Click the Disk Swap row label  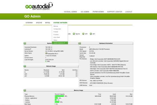click(28, 104)
